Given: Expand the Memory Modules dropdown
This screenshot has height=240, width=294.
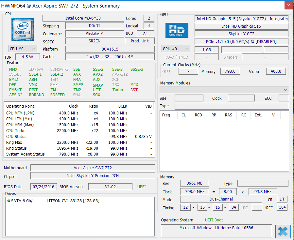Looking at the screenshot, I should coord(224,90).
